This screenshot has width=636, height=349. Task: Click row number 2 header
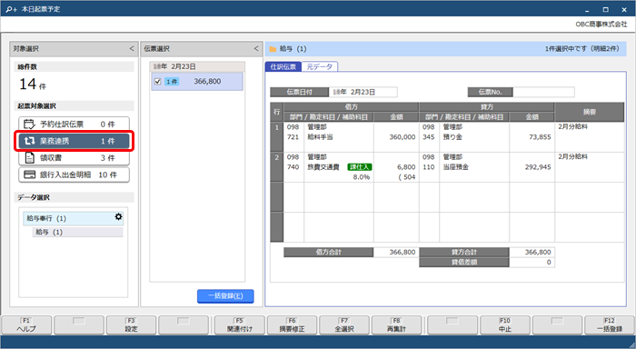point(276,167)
